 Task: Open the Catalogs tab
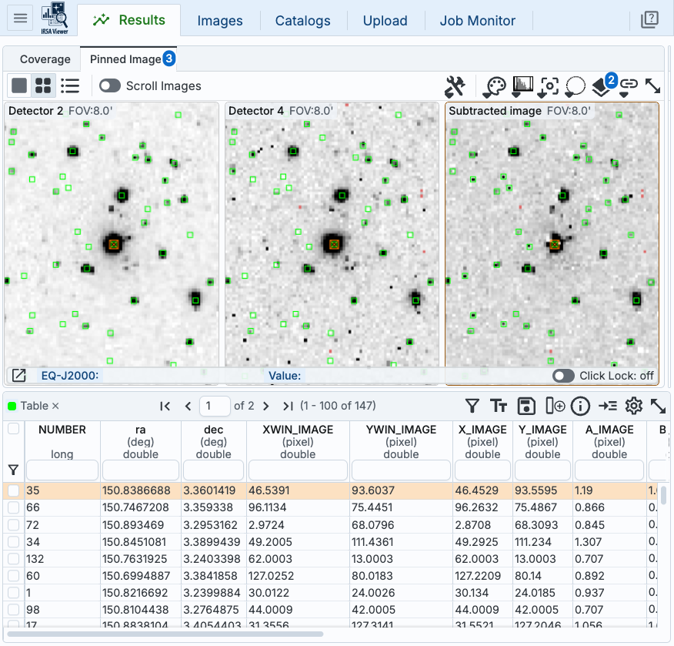(302, 21)
